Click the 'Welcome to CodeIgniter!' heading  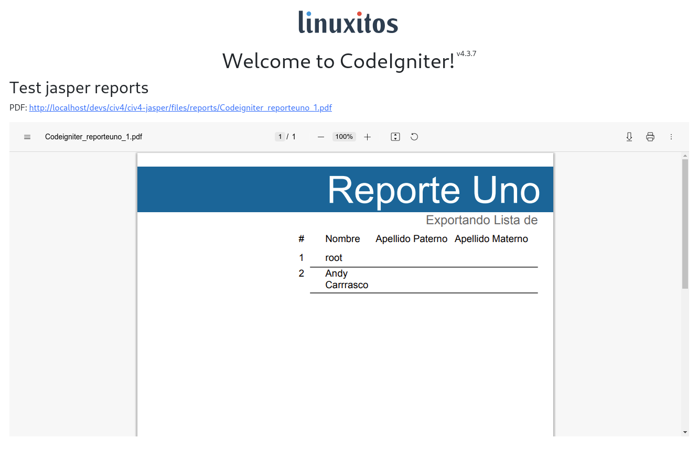pyautogui.click(x=338, y=61)
